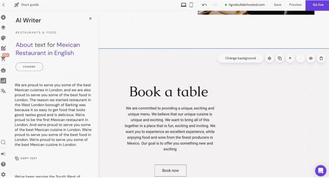Toggle section visibility eye icon
The height and width of the screenshot is (178, 329).
tap(311, 58)
